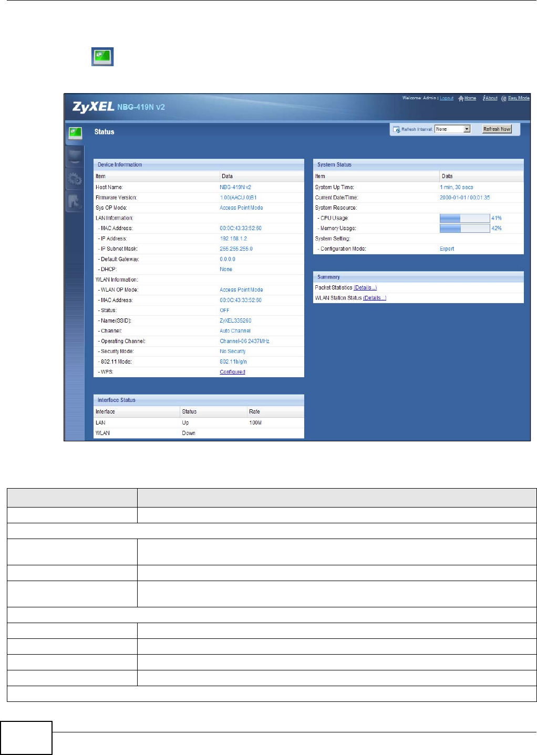Click System Up Time value 1 min, 30 secs

[x=456, y=188]
